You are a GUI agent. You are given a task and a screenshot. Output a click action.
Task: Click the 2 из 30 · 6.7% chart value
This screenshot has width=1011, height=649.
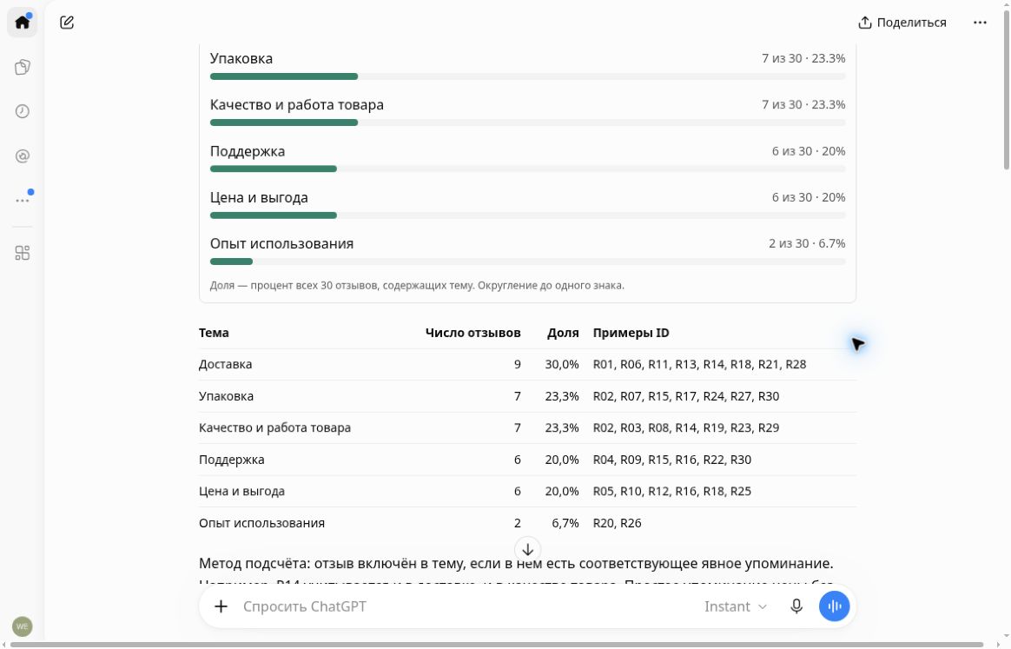click(x=807, y=244)
